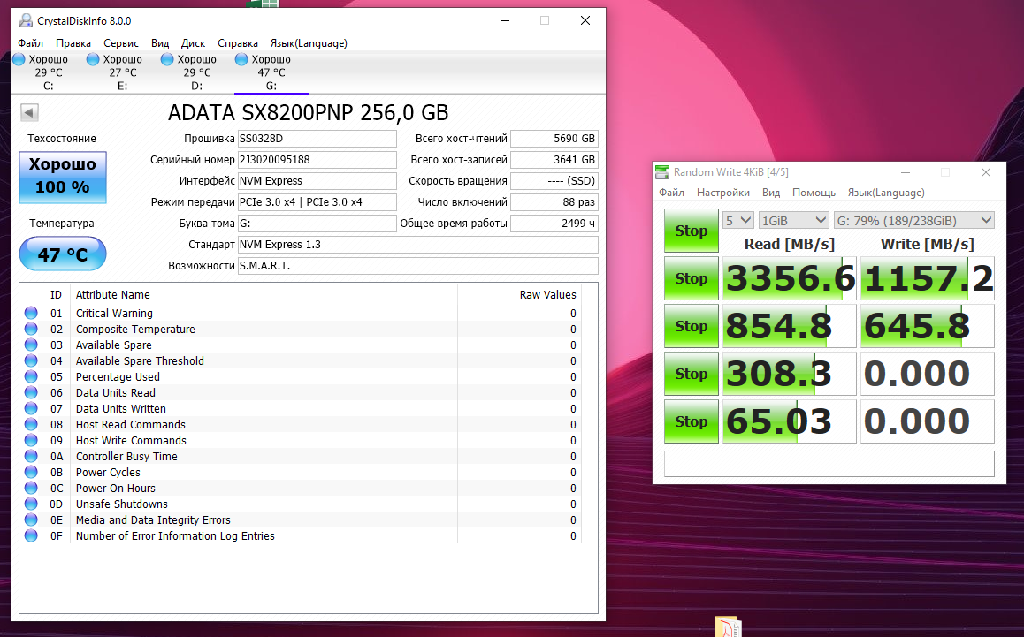Open the Вид menu in CrystalDiskInfo

click(160, 43)
